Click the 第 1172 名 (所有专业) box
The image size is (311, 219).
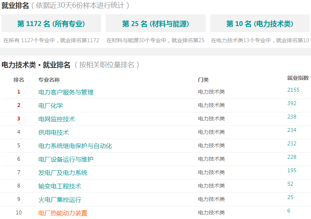pos(51,23)
